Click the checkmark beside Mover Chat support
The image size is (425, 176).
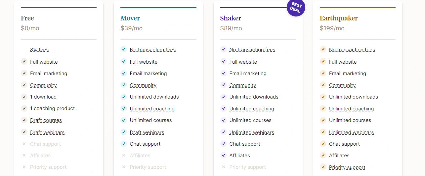click(124, 143)
